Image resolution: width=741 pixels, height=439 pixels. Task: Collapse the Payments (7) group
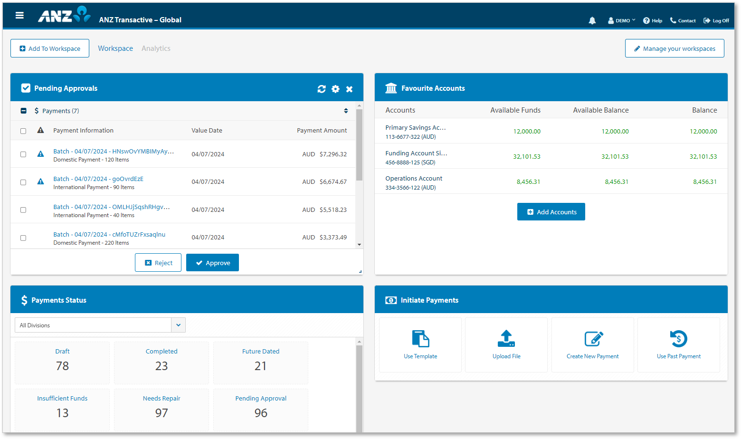(x=24, y=111)
